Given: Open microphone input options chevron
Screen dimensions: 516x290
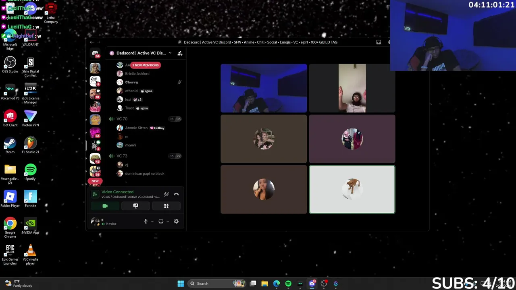Looking at the screenshot, I should coord(152,221).
